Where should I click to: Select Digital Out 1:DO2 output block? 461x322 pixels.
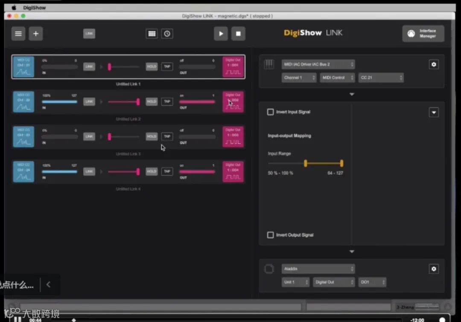click(233, 102)
